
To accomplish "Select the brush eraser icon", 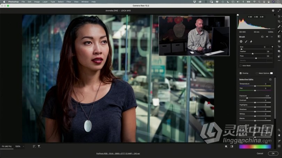I will [x=251, y=42].
